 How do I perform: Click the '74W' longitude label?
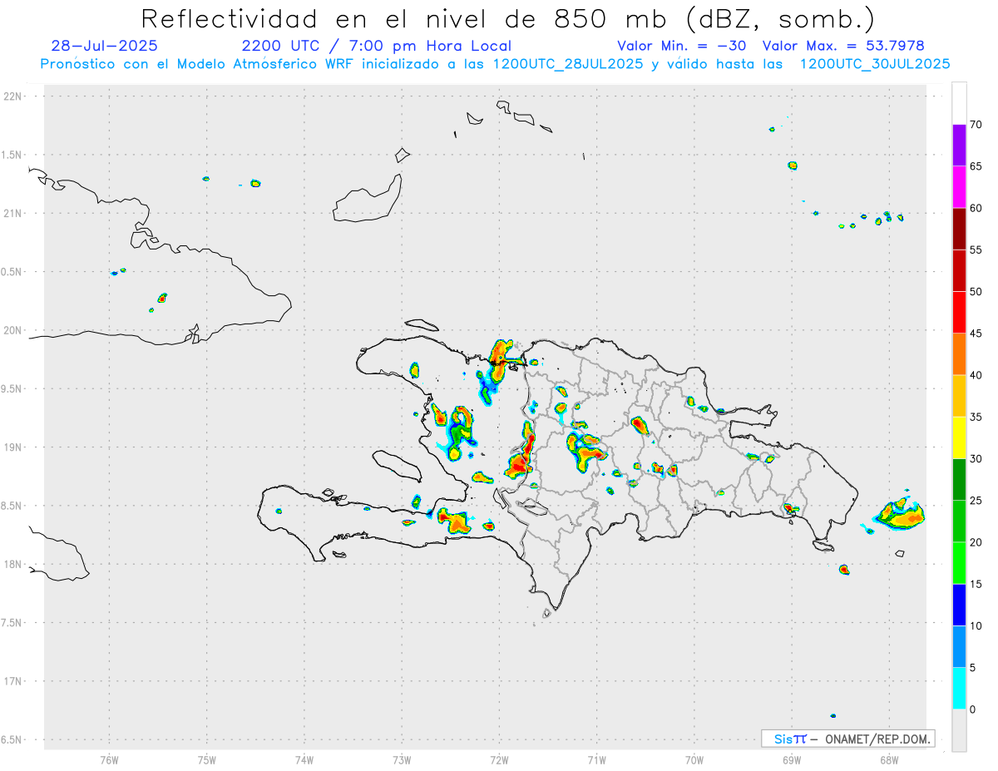304,759
